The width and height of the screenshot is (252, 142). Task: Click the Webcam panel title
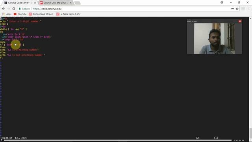[192, 21]
